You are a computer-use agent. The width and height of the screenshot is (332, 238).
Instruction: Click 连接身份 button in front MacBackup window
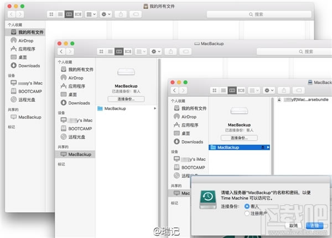[x=239, y=138]
